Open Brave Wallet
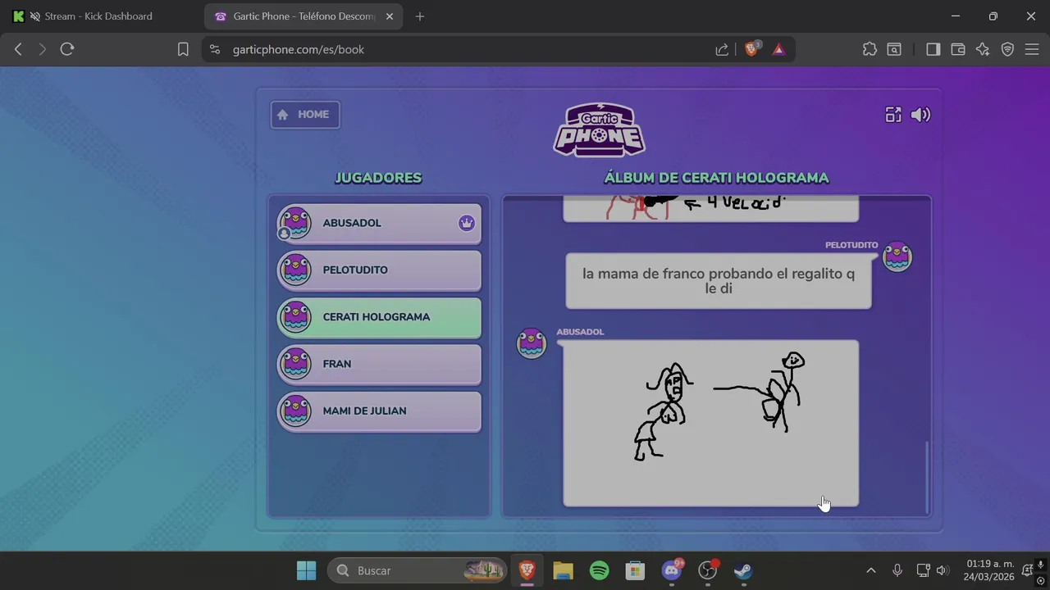The width and height of the screenshot is (1050, 590). click(957, 49)
